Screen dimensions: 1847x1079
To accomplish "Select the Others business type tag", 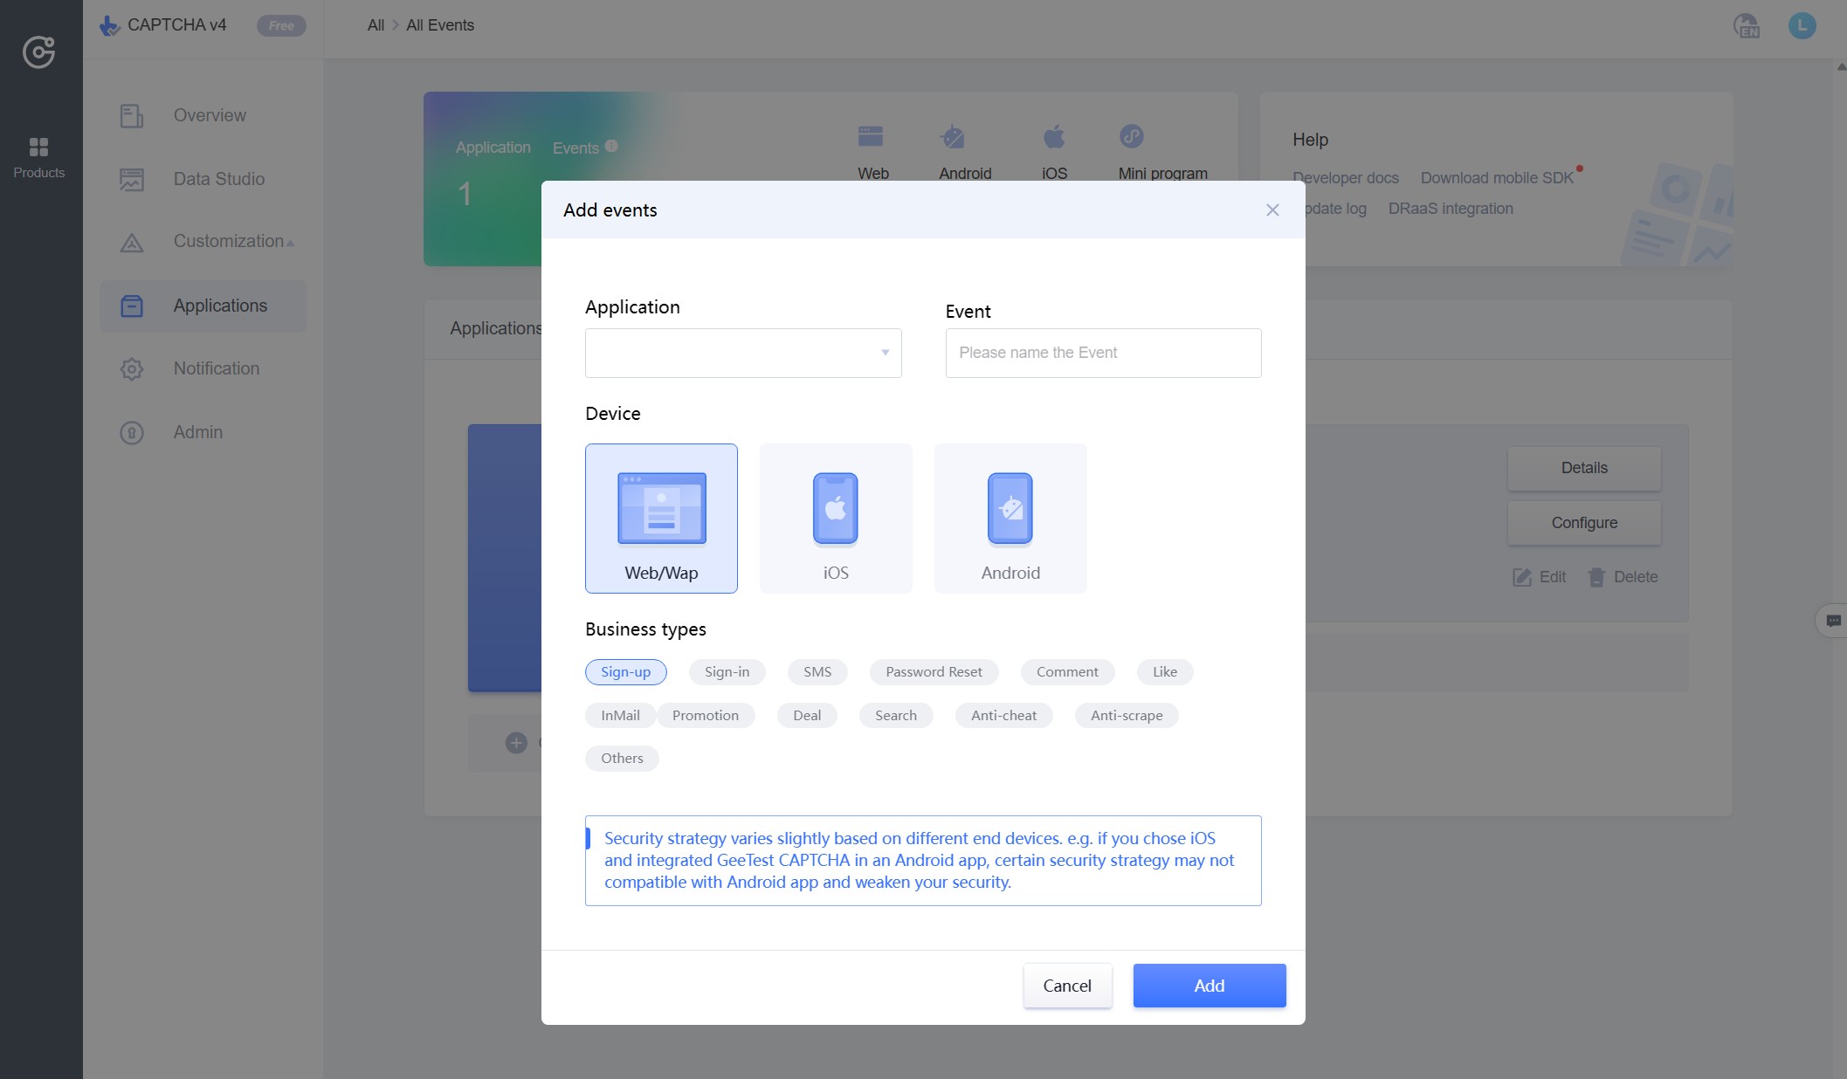I will click(x=622, y=758).
